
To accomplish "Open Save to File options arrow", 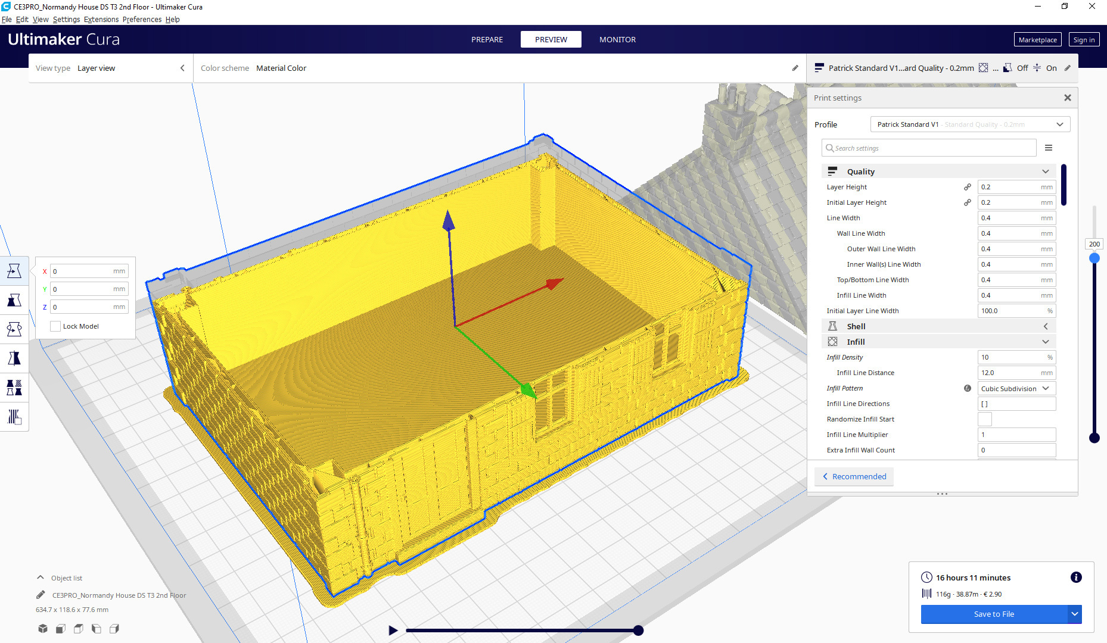I will [x=1074, y=614].
